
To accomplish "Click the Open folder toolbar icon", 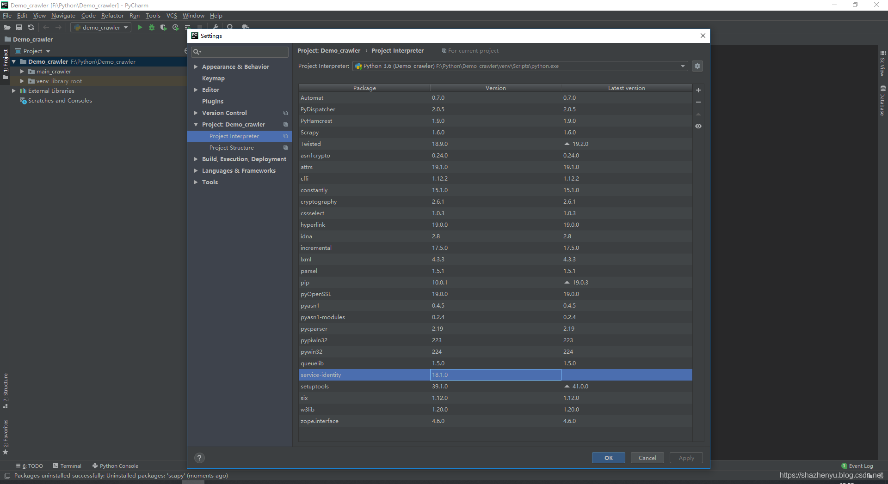I will click(7, 27).
